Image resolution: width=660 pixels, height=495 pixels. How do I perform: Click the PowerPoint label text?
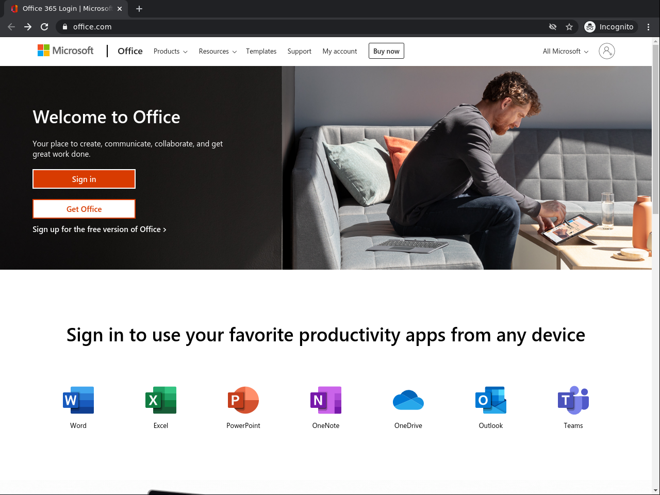point(243,425)
